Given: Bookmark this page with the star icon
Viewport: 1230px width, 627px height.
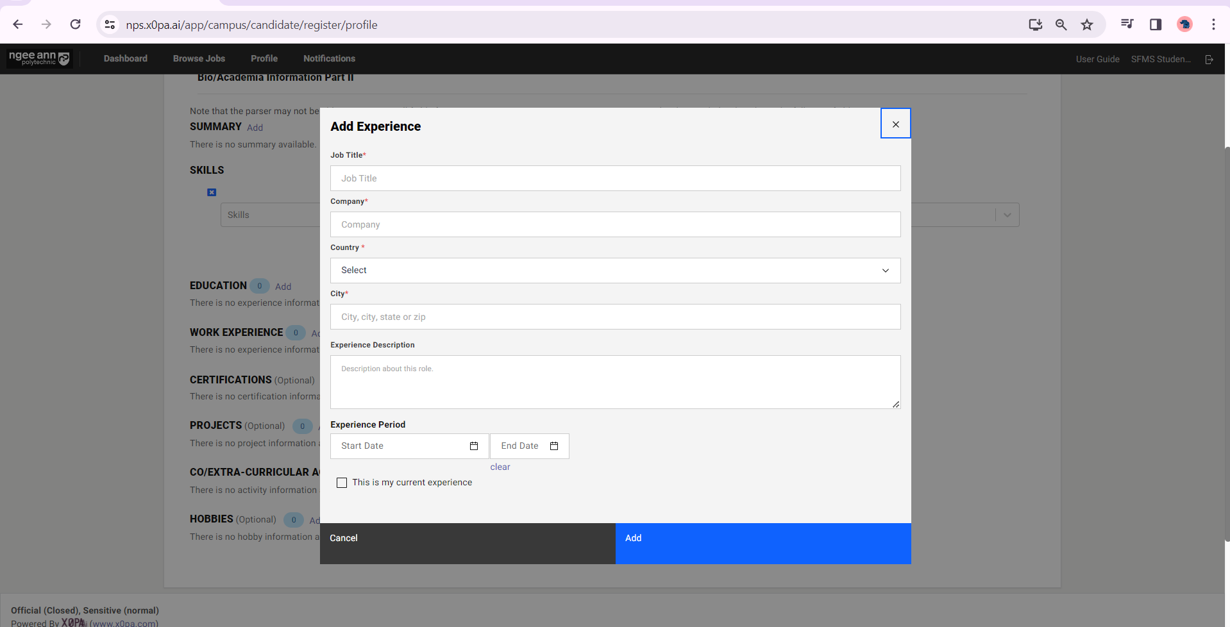Looking at the screenshot, I should pyautogui.click(x=1087, y=25).
